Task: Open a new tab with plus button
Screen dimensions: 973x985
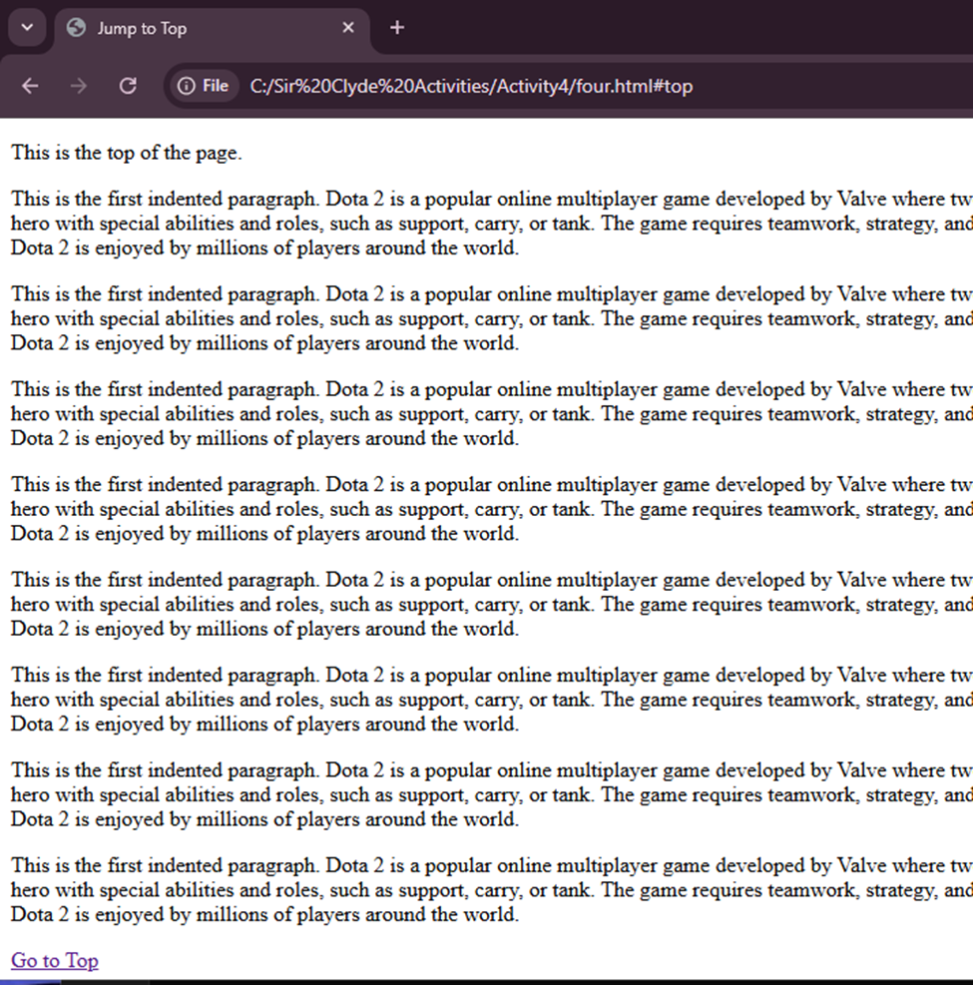Action: 397,28
